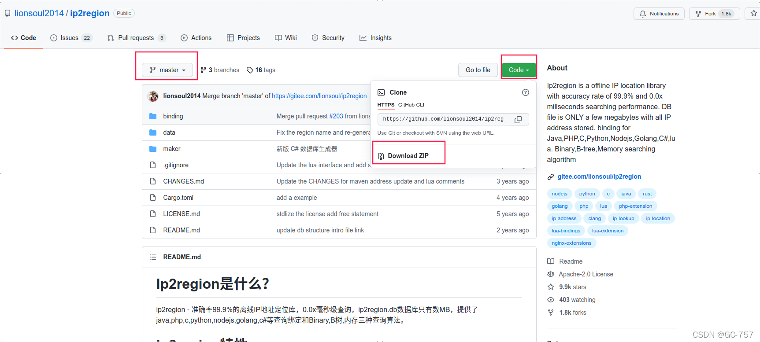The width and height of the screenshot is (760, 342).
Task: Click the binding folder icon
Action: [x=153, y=116]
